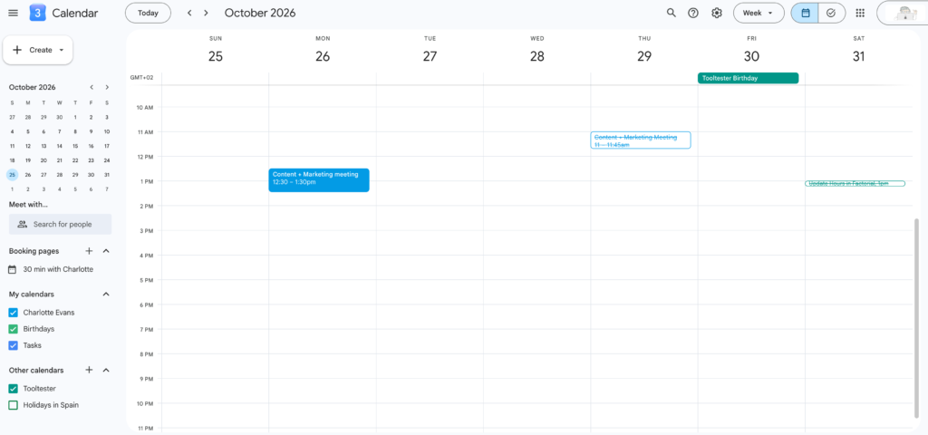Select day 24 in the mini calendar
Screen dimensions: 928x435
click(x=107, y=160)
